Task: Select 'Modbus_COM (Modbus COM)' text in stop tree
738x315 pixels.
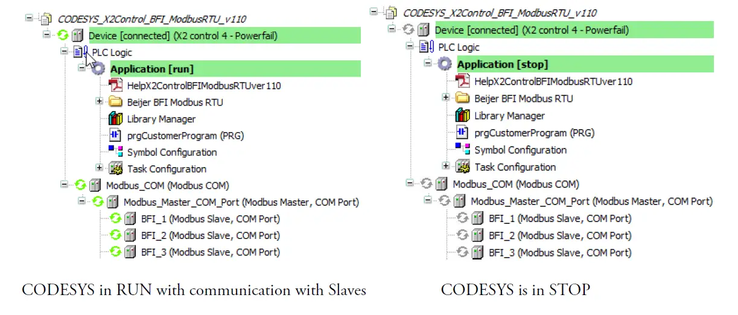Action: click(x=516, y=185)
